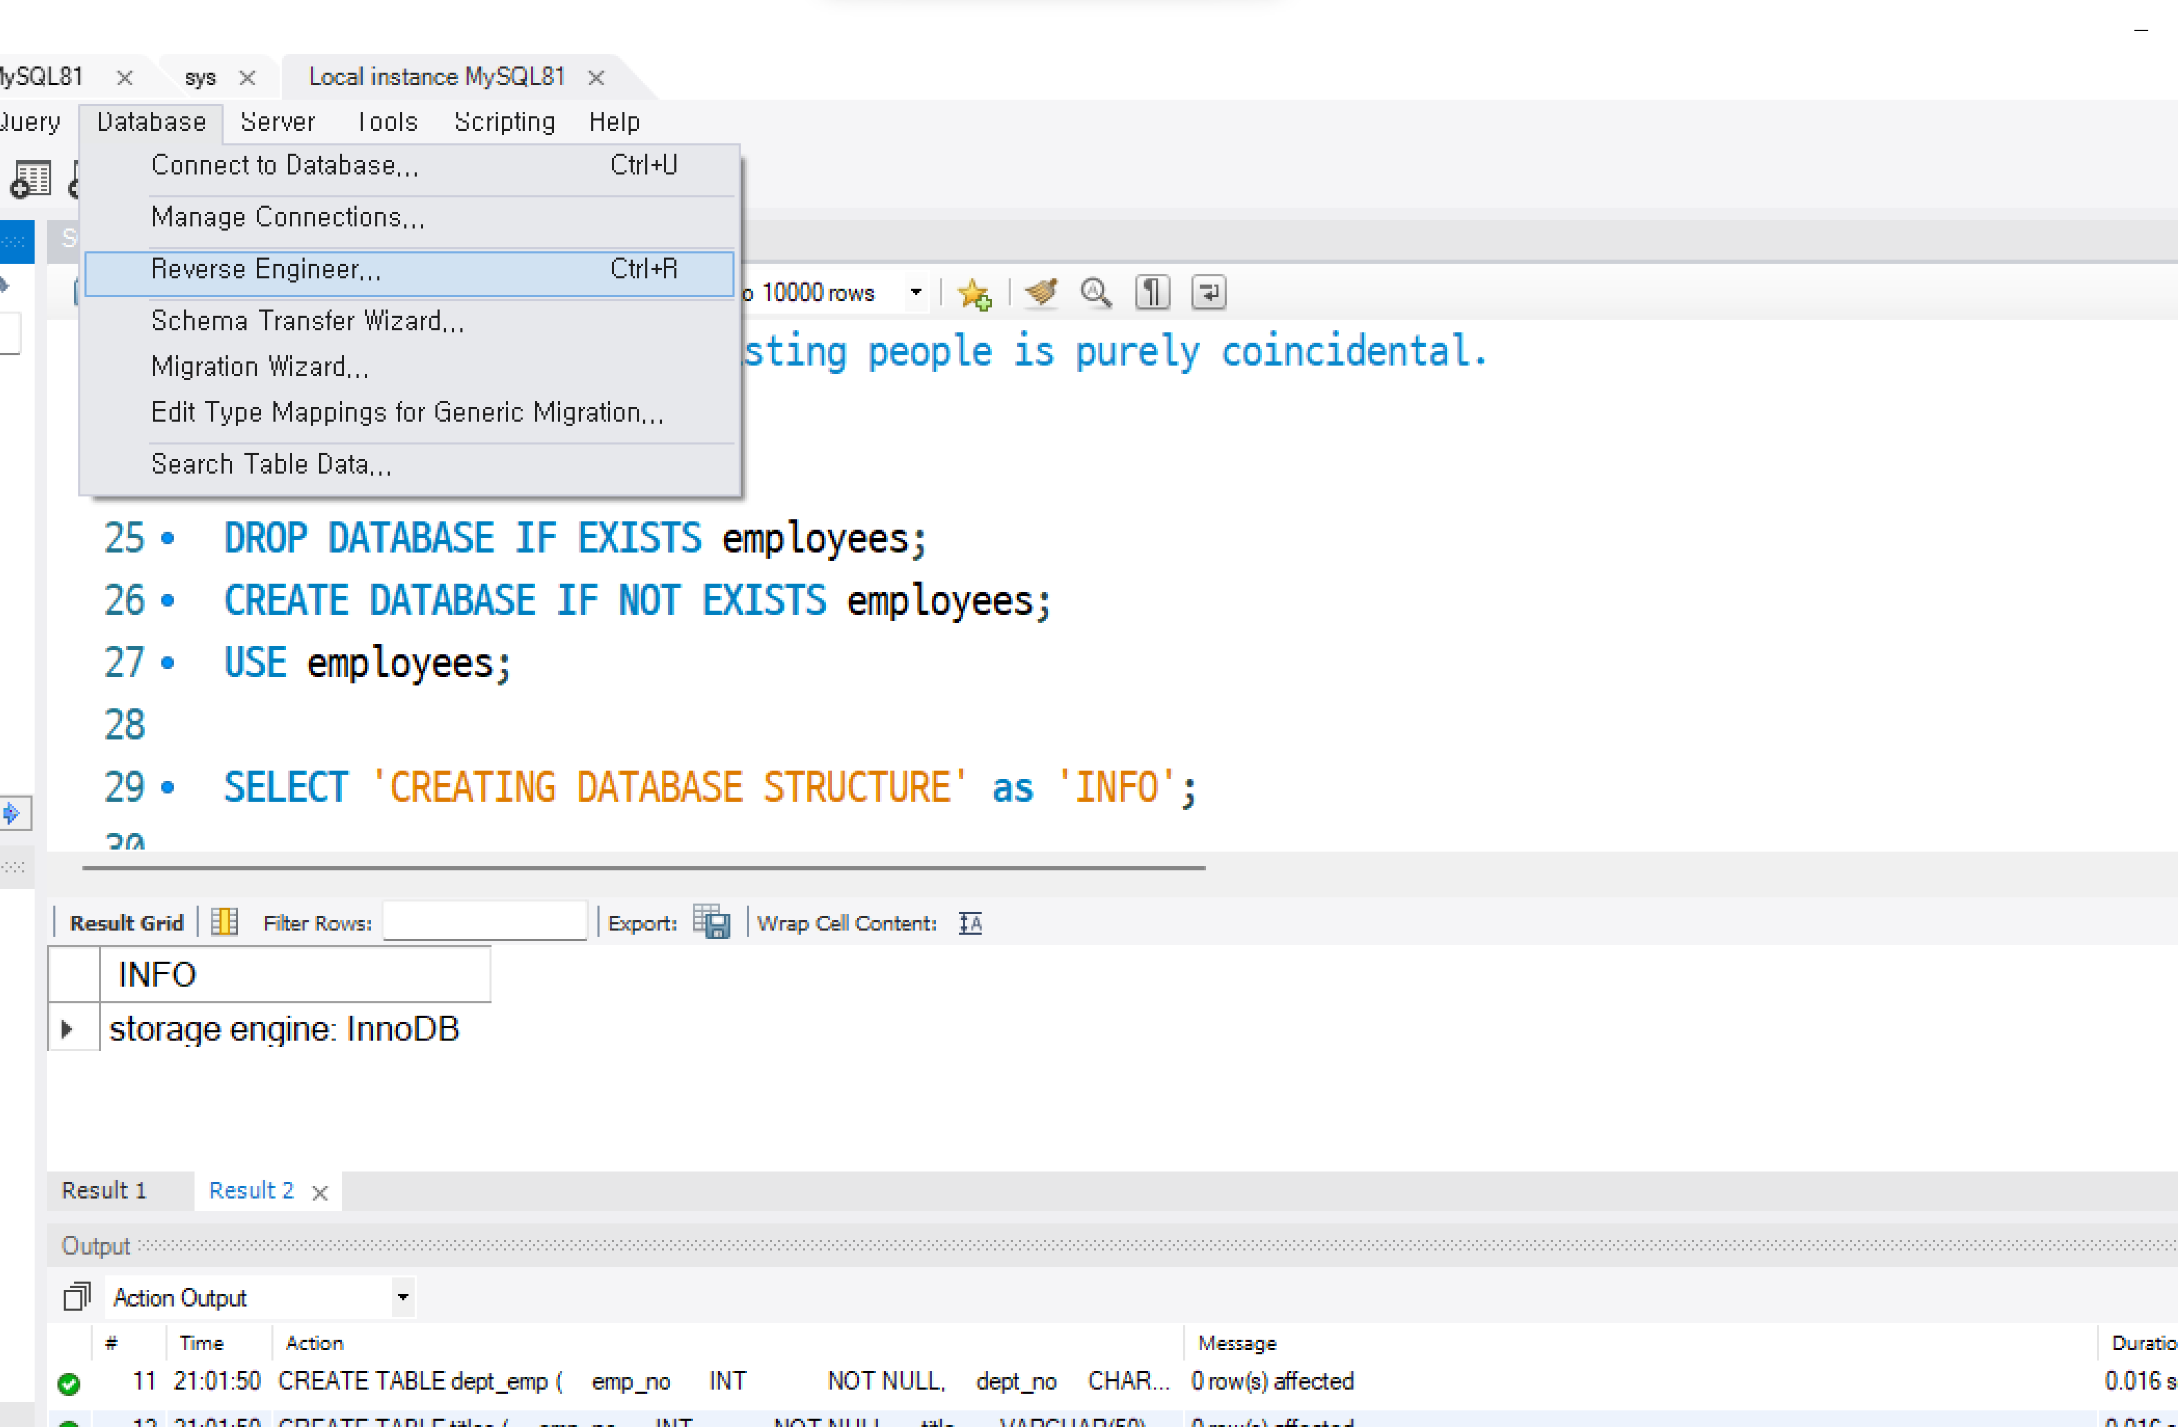Click line 25 DROP DATABASE statement
The width and height of the screenshot is (2178, 1427).
(x=575, y=538)
